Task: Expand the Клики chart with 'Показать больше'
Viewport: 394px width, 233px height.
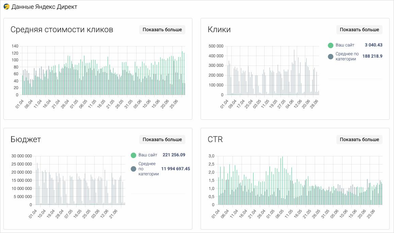Action: (359, 30)
